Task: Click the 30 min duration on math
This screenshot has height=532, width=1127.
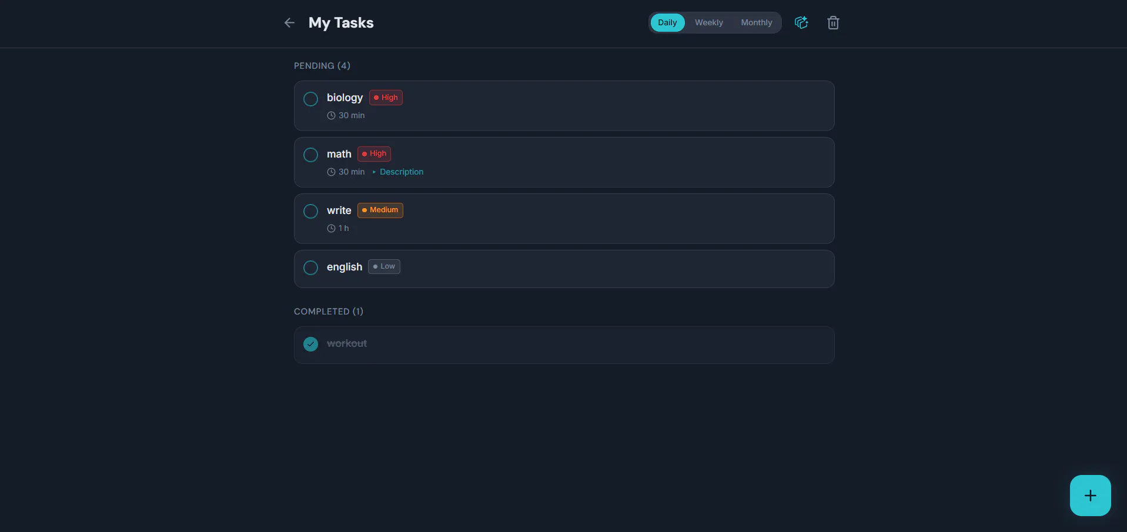Action: pyautogui.click(x=346, y=172)
